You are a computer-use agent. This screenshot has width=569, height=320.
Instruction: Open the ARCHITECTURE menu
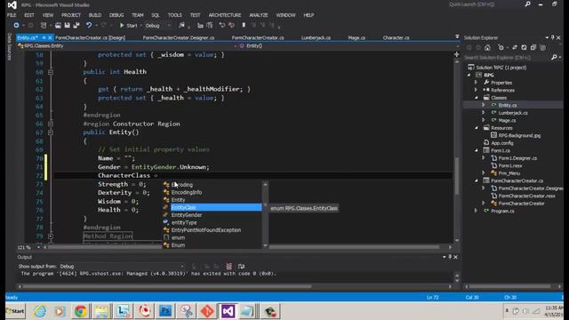point(225,15)
